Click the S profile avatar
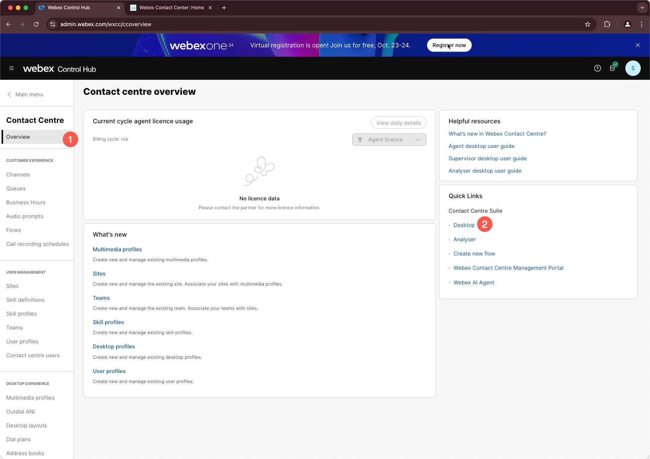The width and height of the screenshot is (650, 459). (x=633, y=68)
